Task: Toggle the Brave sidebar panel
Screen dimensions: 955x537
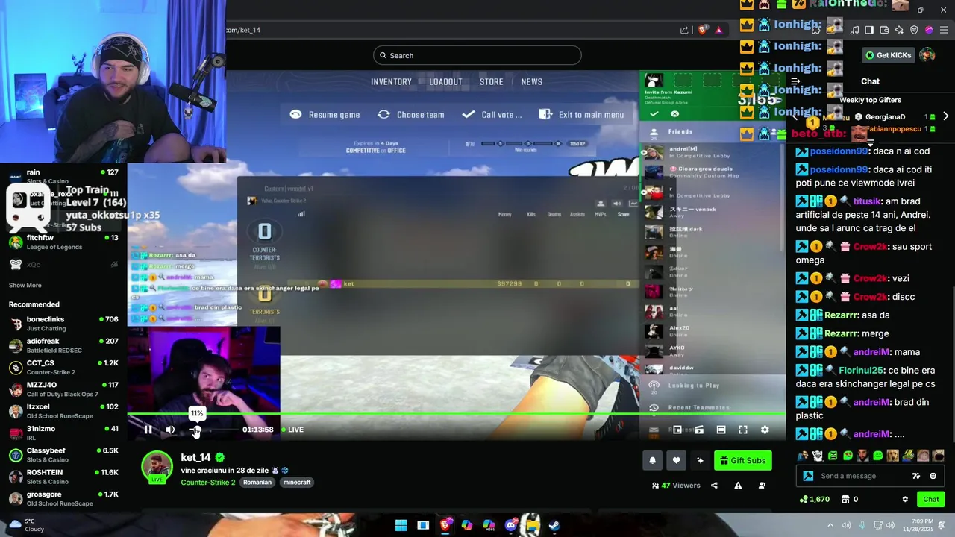Action: coord(869,30)
